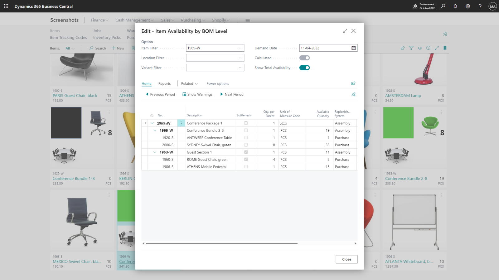Click the search magnifier in top bar
The image size is (499, 280).
pos(443,6)
